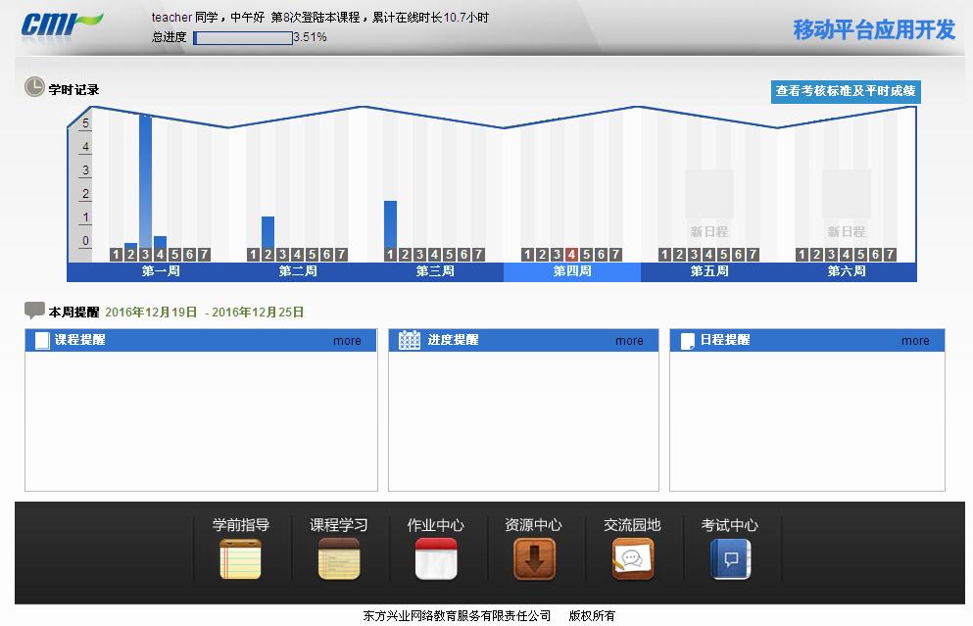Click the axis label 5 on the chart
This screenshot has height=626, width=973.
(x=85, y=122)
